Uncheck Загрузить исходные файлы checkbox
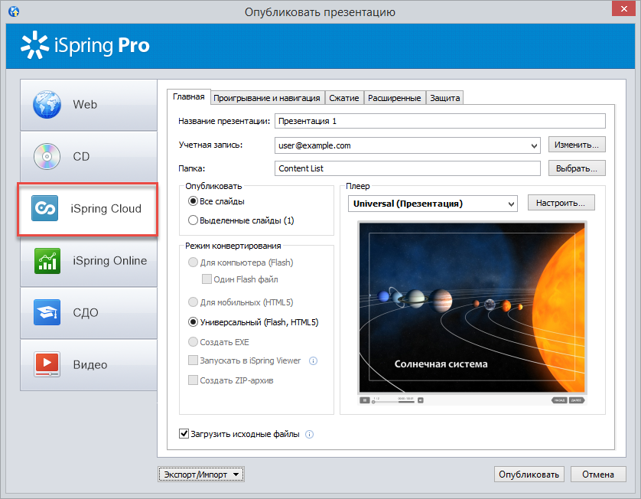The image size is (641, 499). [x=184, y=433]
